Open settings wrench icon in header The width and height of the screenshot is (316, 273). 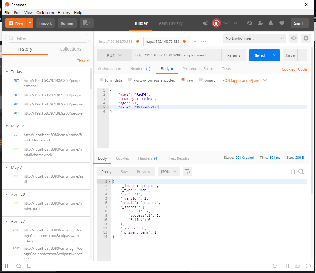pos(260,23)
